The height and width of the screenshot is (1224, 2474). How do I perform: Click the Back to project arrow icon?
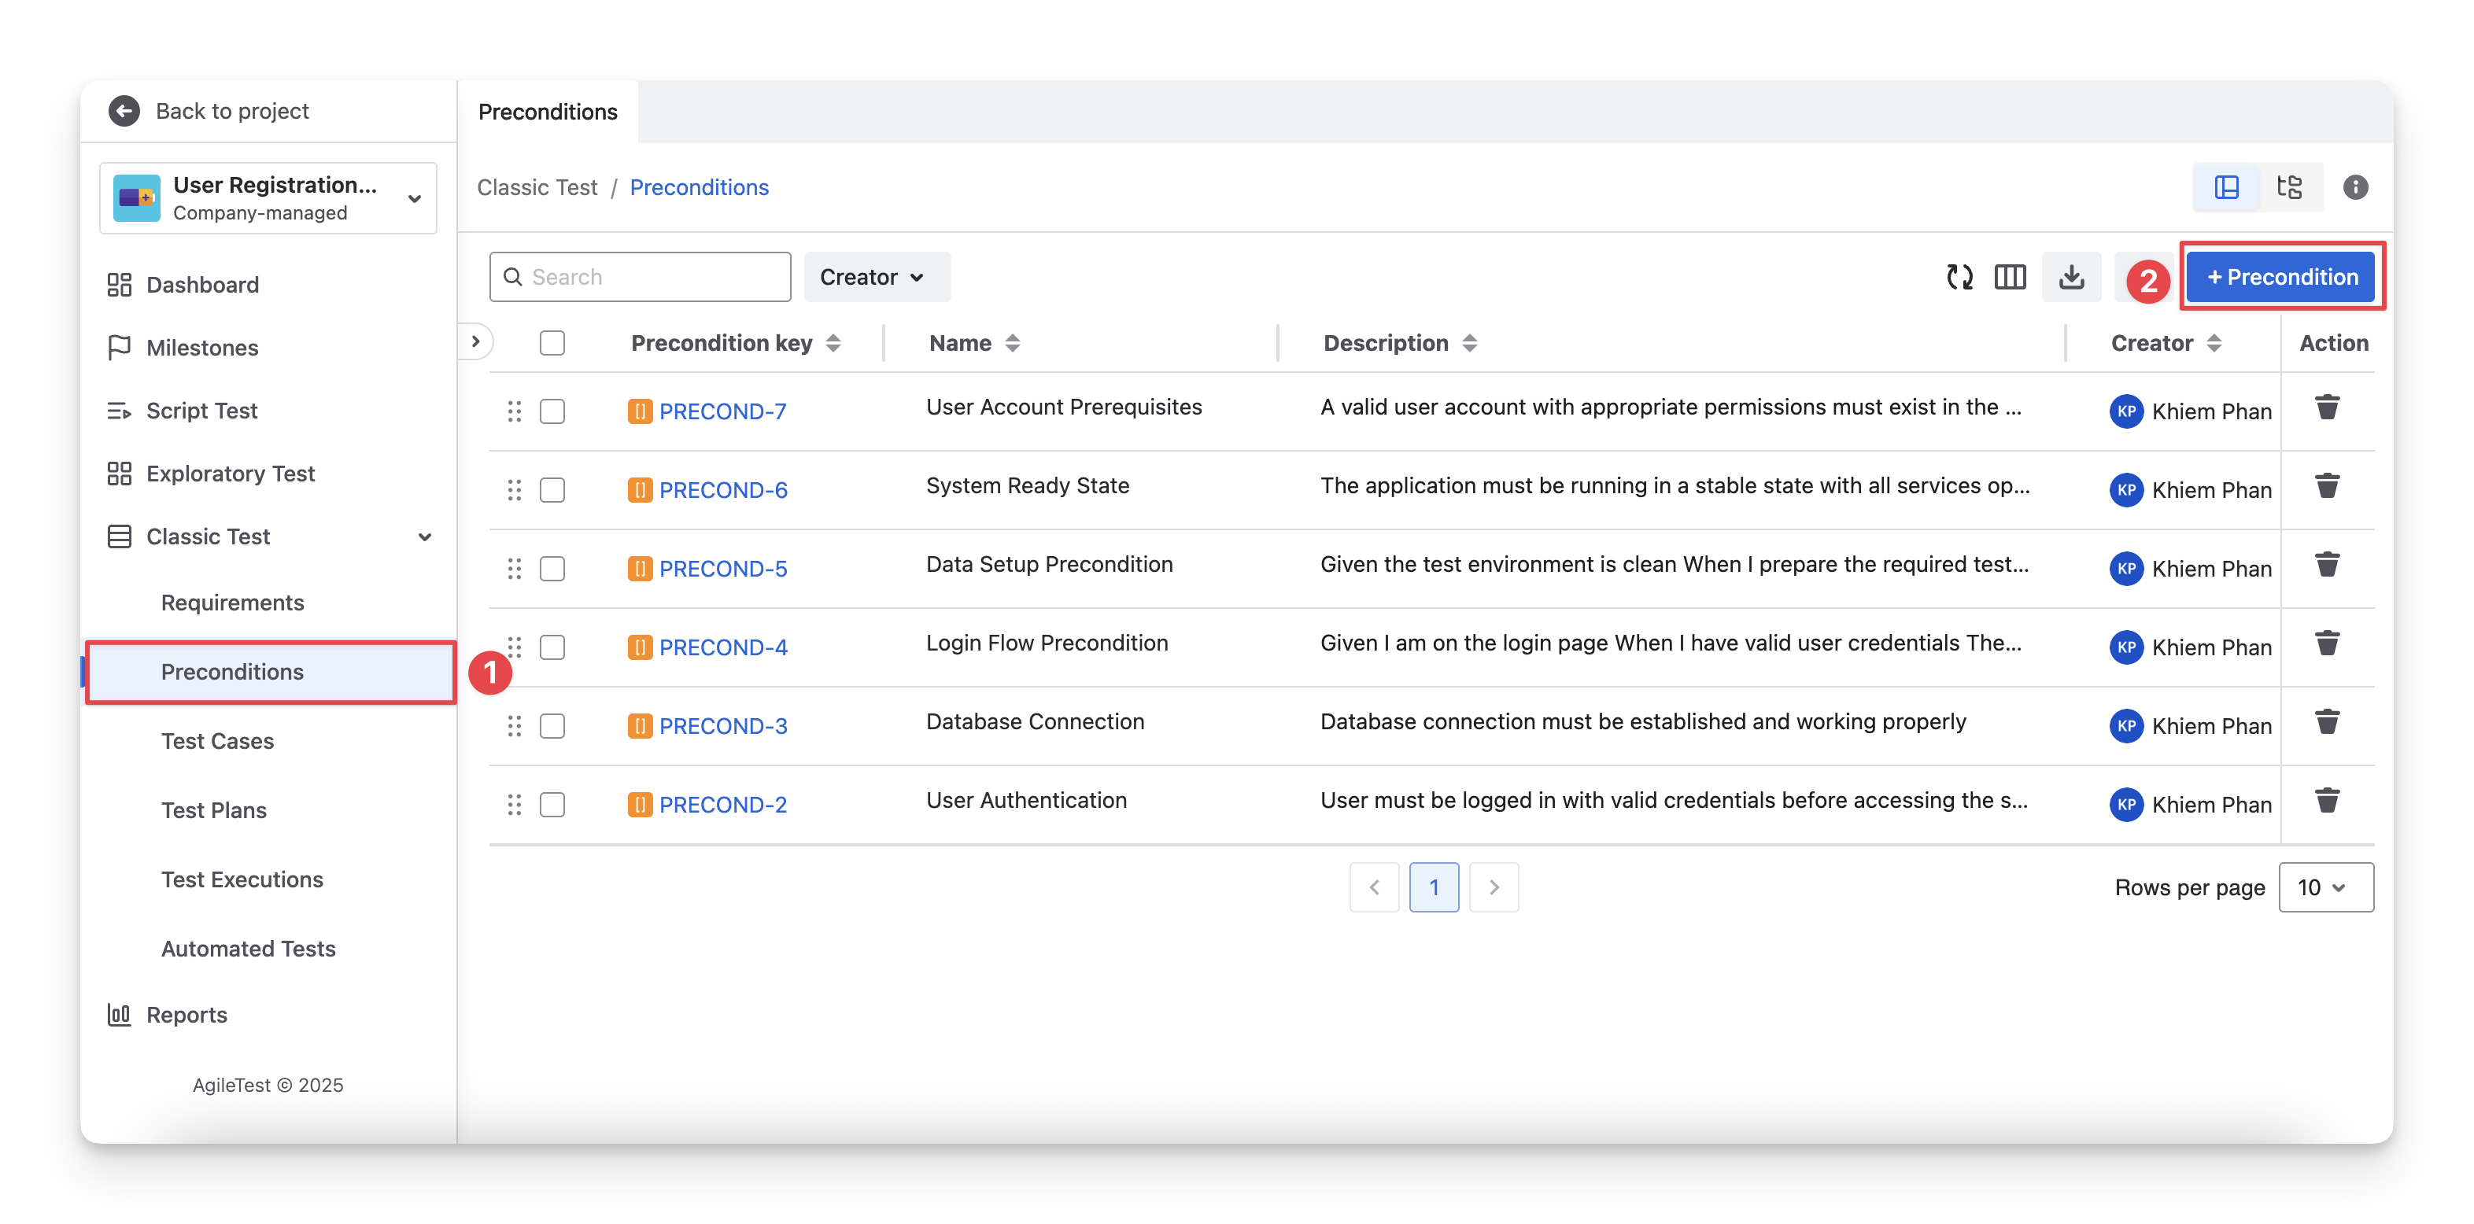(124, 112)
